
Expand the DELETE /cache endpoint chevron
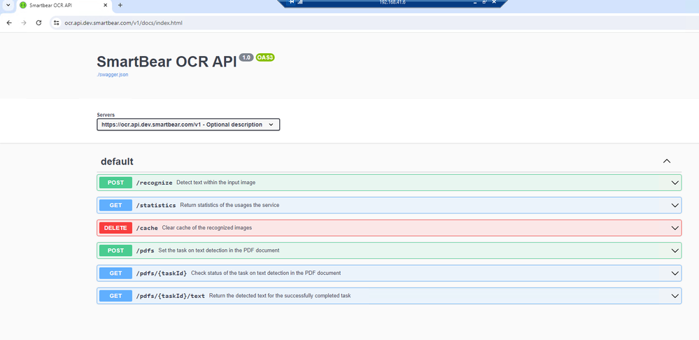click(x=675, y=228)
